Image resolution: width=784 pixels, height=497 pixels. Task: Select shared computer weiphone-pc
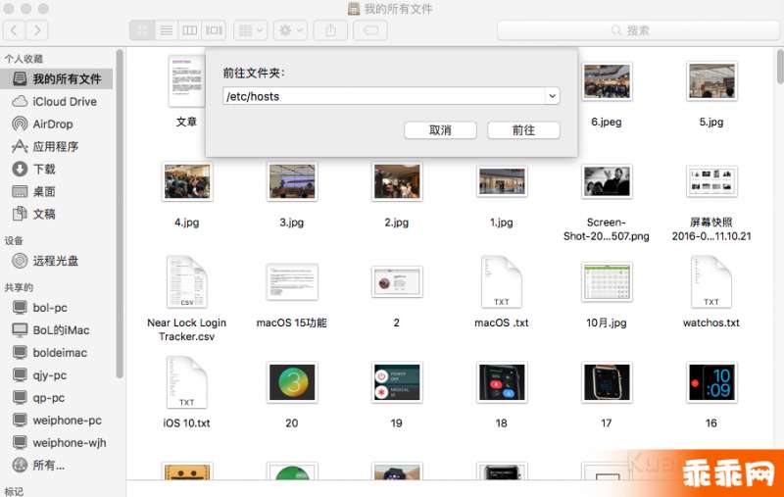(x=57, y=420)
